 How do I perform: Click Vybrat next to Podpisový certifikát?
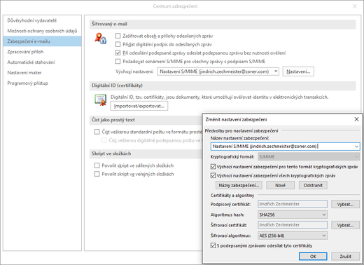click(345, 204)
